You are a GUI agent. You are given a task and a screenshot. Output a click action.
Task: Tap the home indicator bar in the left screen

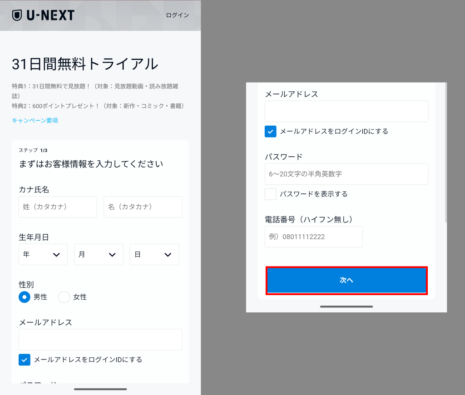point(100,389)
